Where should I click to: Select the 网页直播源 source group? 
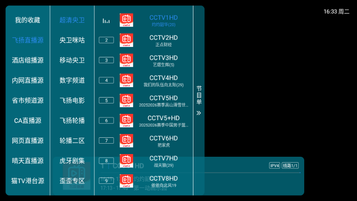click(27, 140)
